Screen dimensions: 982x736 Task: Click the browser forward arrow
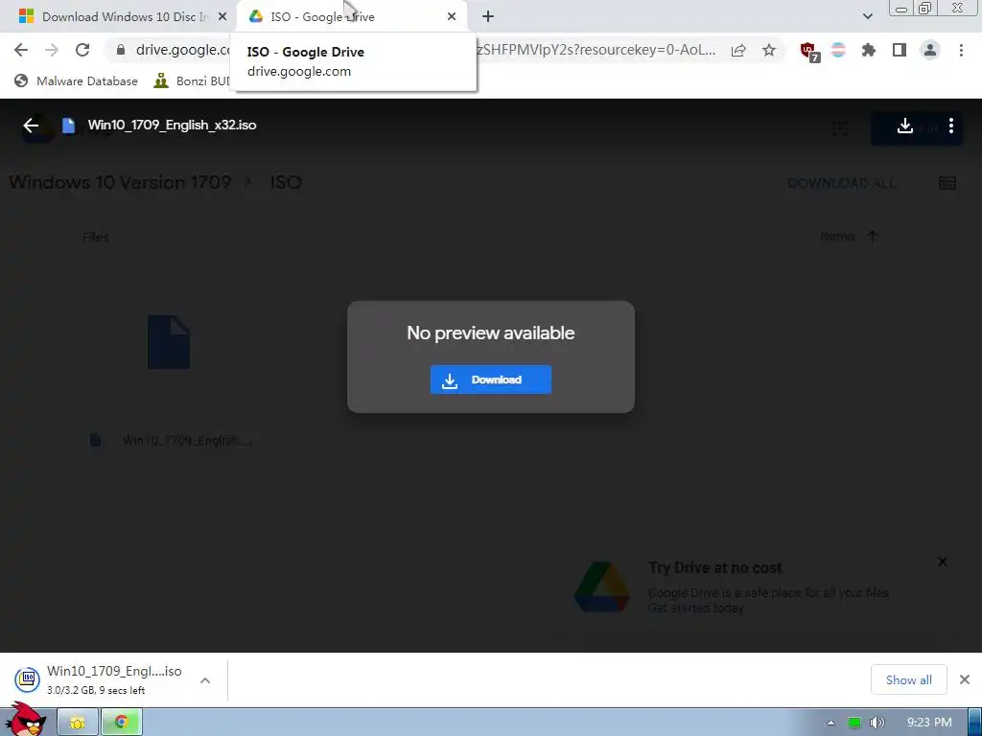click(52, 50)
